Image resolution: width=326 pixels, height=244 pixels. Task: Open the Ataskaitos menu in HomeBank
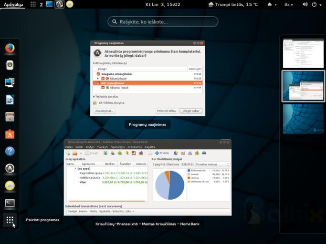(x=135, y=147)
